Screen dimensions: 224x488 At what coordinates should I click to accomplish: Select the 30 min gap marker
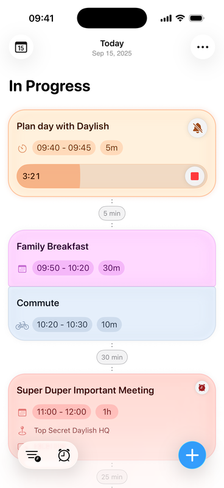pyautogui.click(x=112, y=357)
